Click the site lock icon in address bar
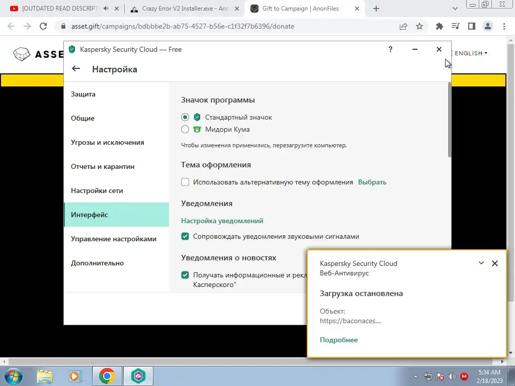Screen dimensions: 515x386 pos(63,26)
